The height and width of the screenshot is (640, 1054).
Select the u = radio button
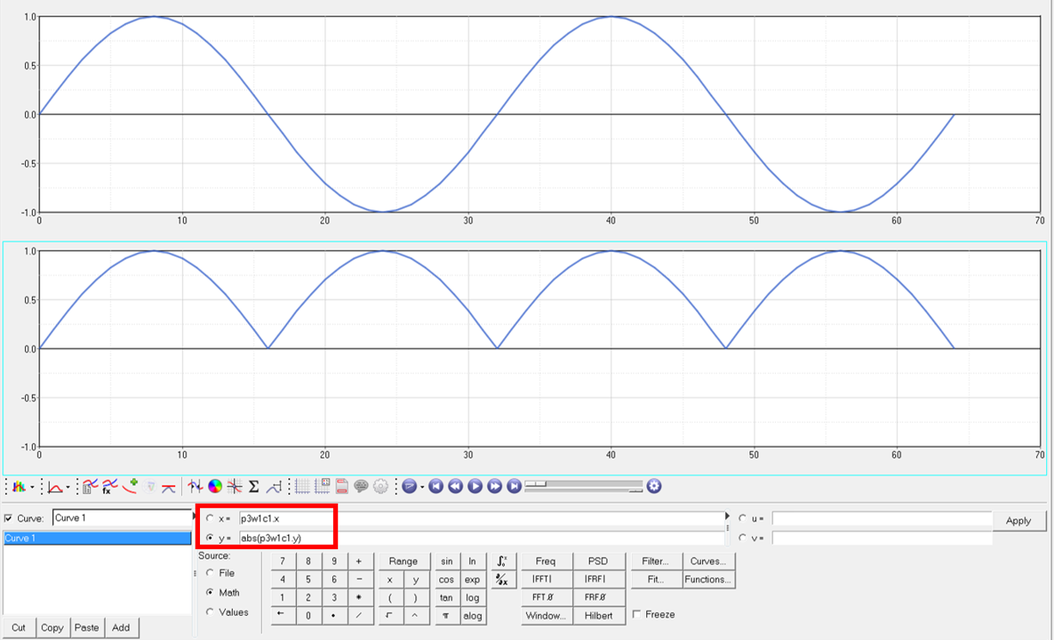coord(742,518)
